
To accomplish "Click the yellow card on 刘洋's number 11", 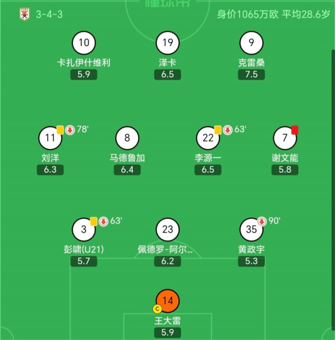I will (60, 130).
